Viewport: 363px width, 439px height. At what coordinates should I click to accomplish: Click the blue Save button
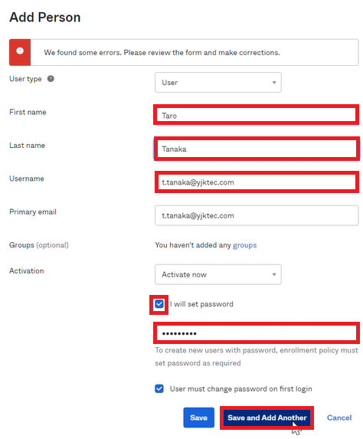click(198, 418)
